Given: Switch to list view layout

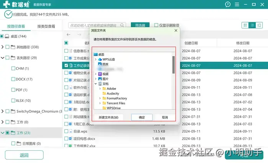Looking at the screenshot, I should [252, 25].
